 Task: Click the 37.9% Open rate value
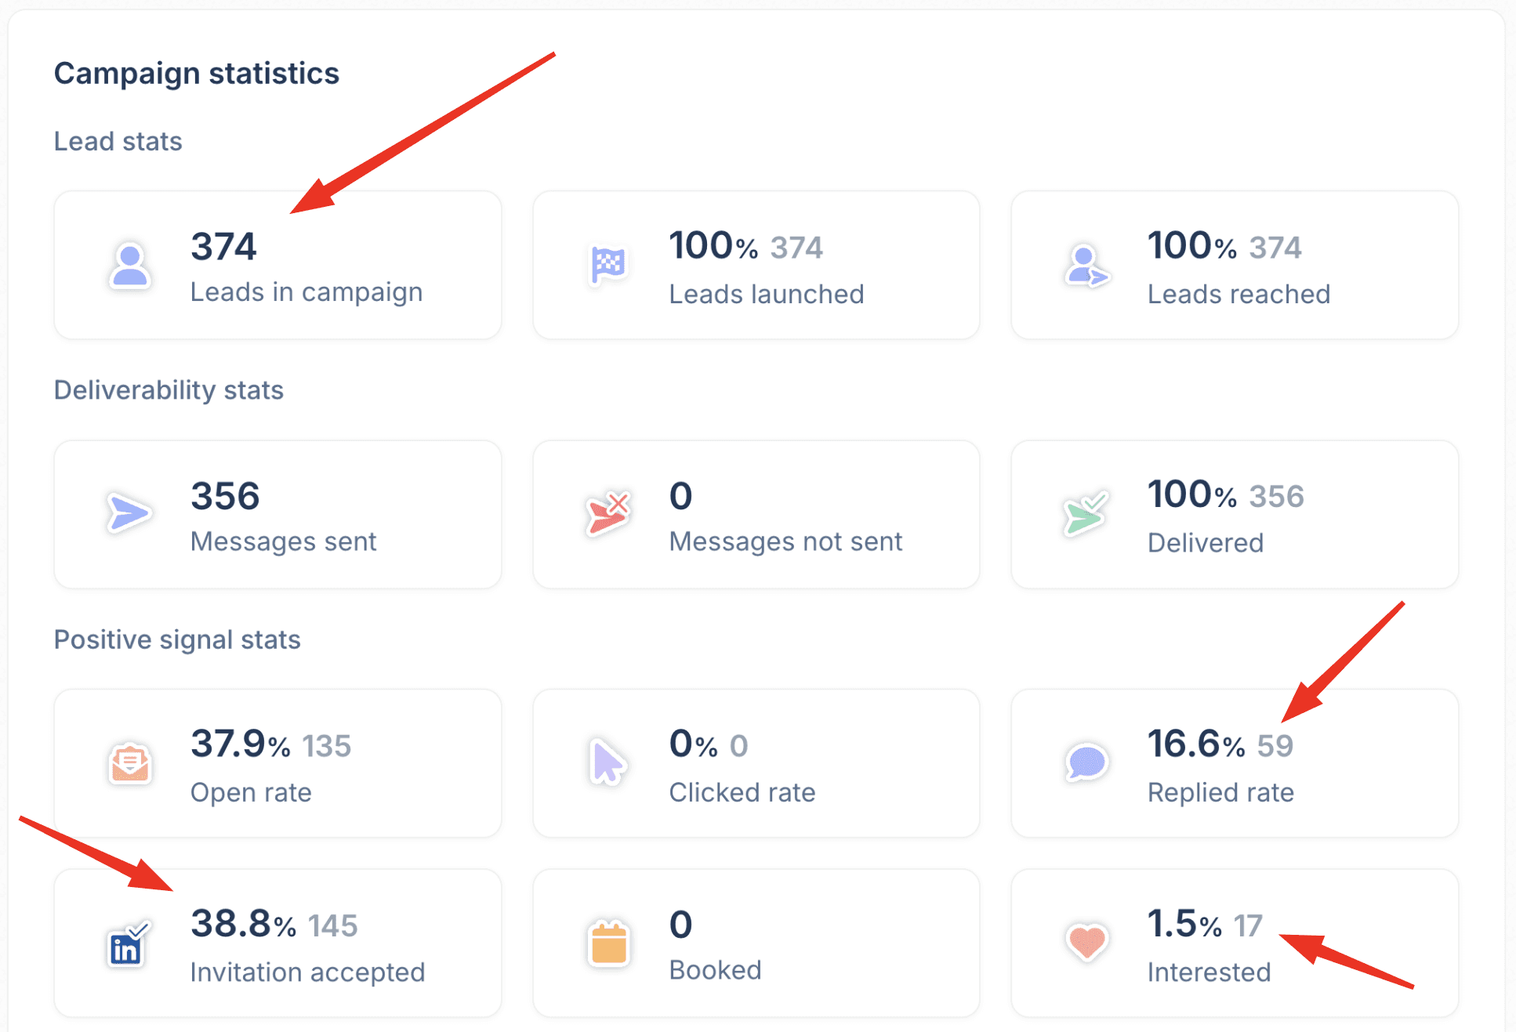coord(240,744)
